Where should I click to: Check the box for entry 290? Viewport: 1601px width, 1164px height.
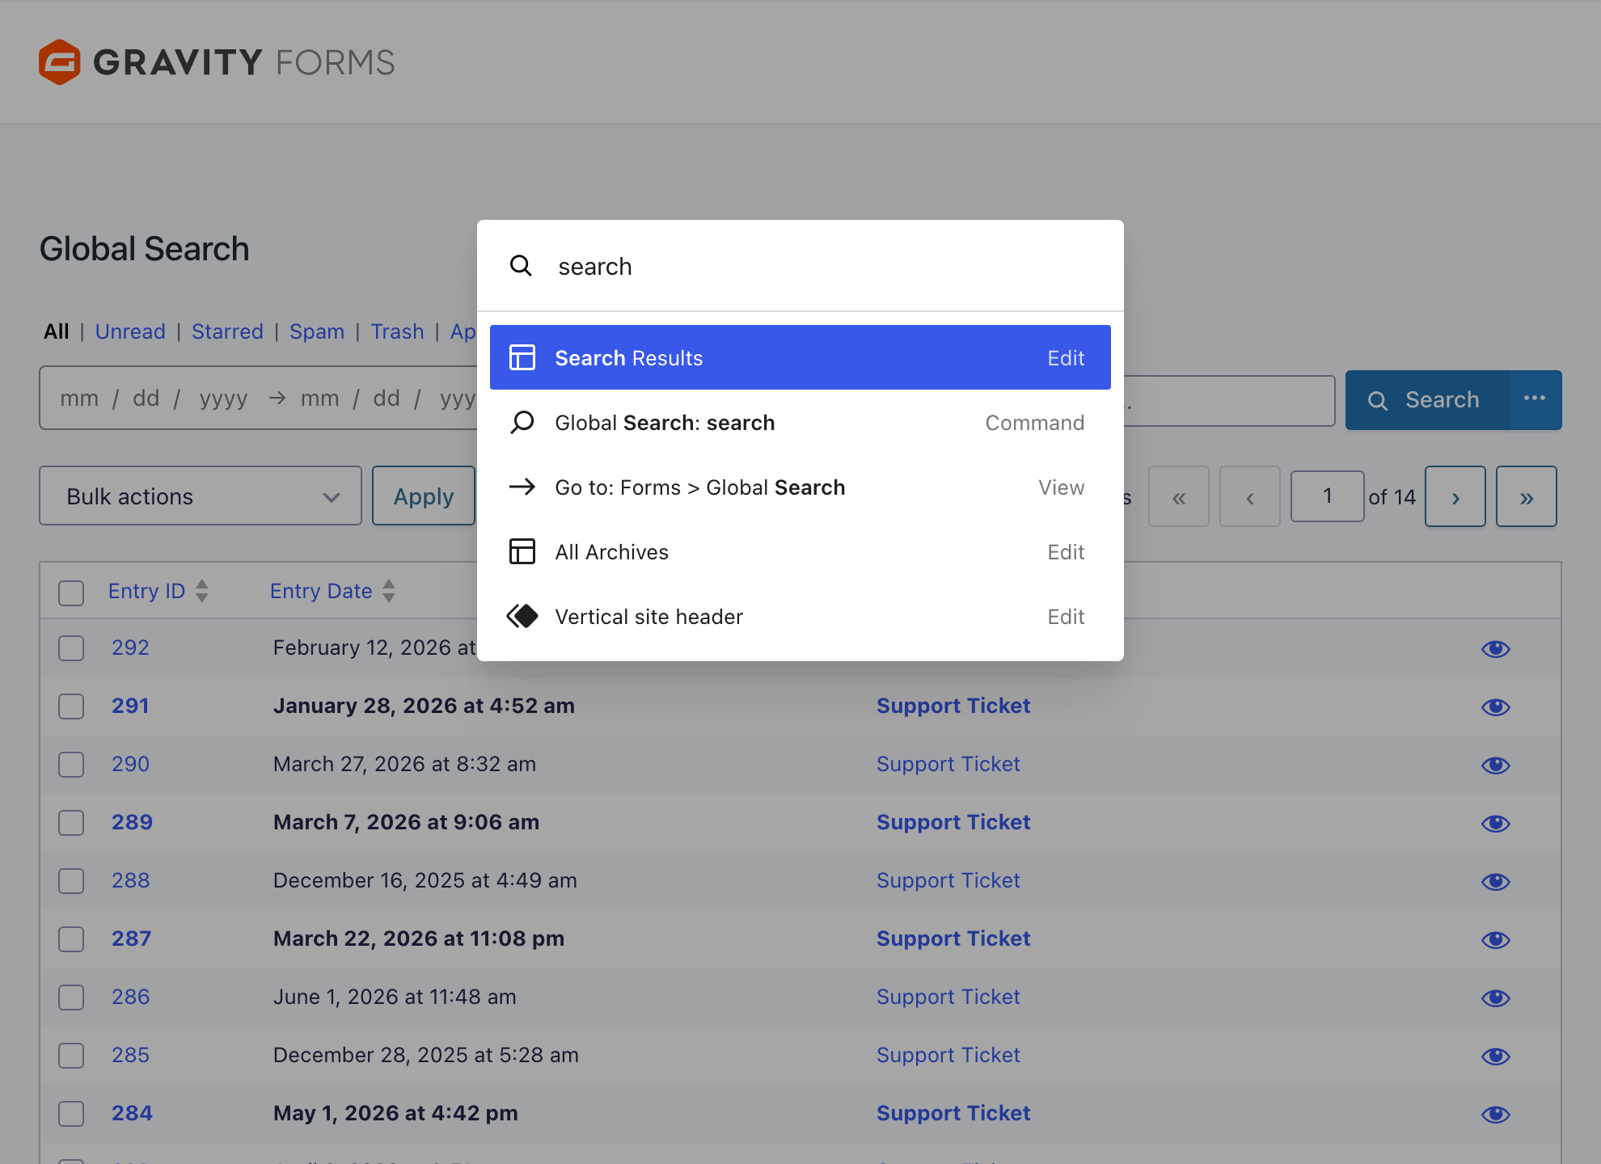click(71, 765)
